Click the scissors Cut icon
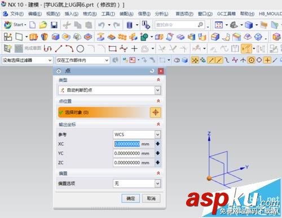The height and width of the screenshot is (218, 282). click(x=67, y=25)
